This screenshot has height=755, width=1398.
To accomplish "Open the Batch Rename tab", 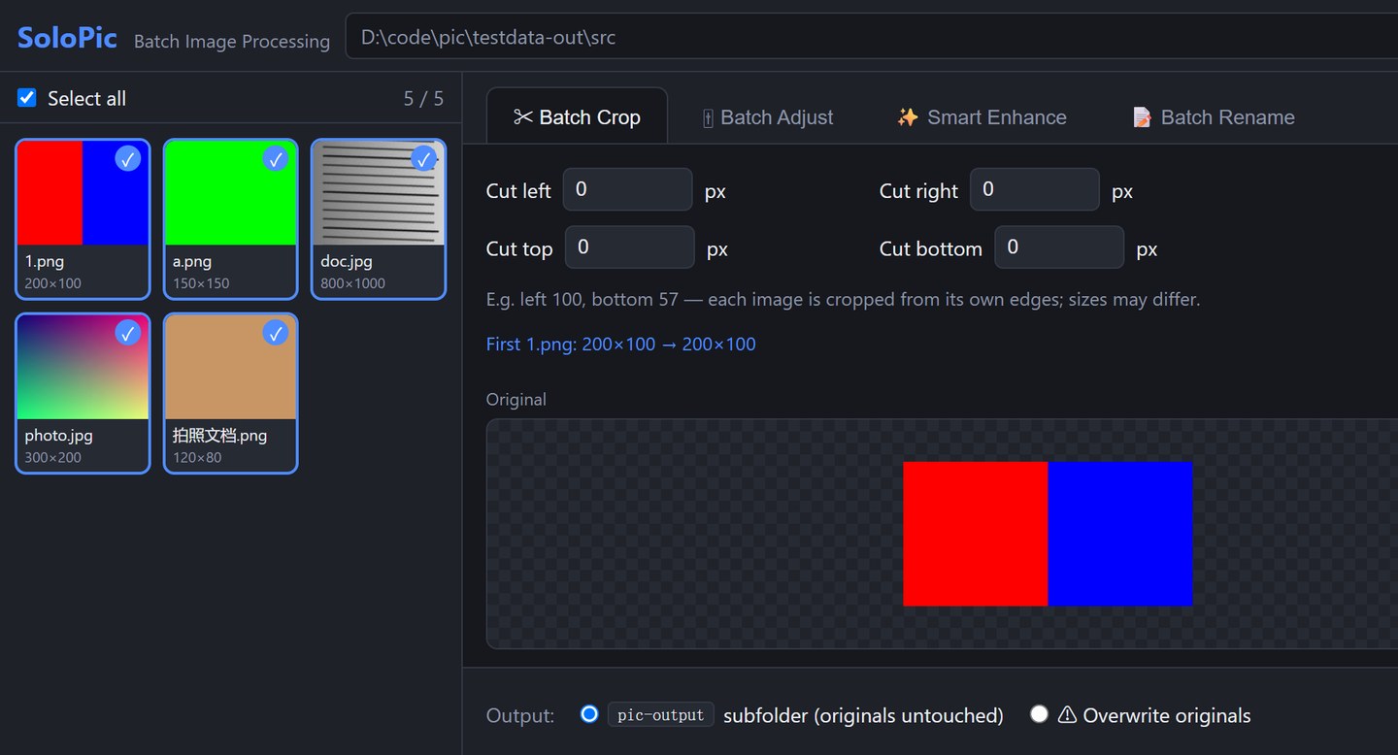I will click(x=1214, y=117).
